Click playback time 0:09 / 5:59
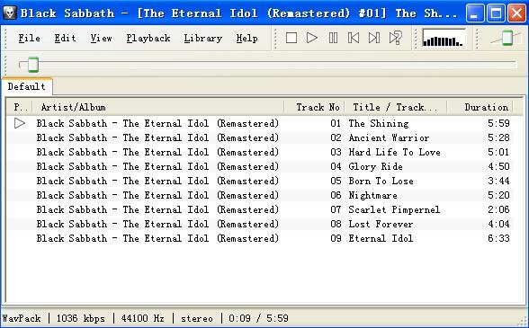The image size is (529, 328). 258,318
